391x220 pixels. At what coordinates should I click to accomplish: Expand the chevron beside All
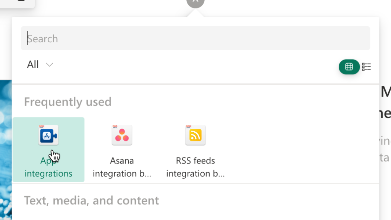coord(49,65)
